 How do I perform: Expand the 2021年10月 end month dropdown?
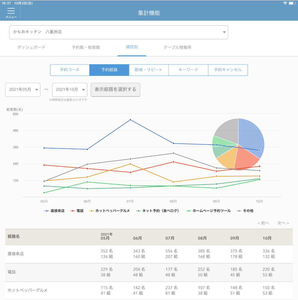click(x=70, y=90)
